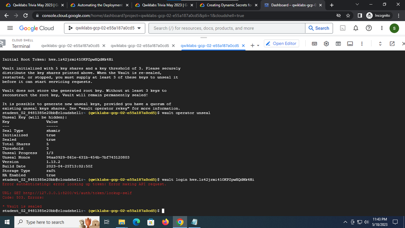405x228 pixels.
Task: Click the Unseal Nonce value text
Action: (88, 157)
